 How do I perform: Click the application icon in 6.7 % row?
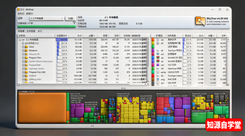coord(158,54)
